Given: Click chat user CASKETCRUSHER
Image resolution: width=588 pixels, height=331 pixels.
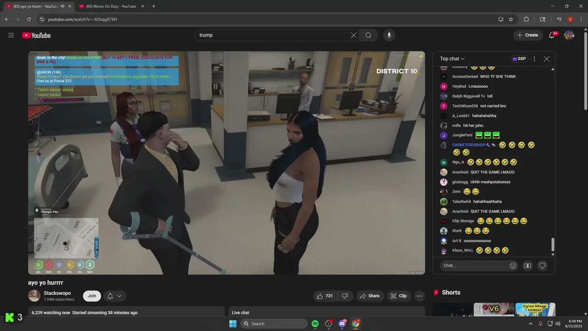Looking at the screenshot, I should point(469,145).
